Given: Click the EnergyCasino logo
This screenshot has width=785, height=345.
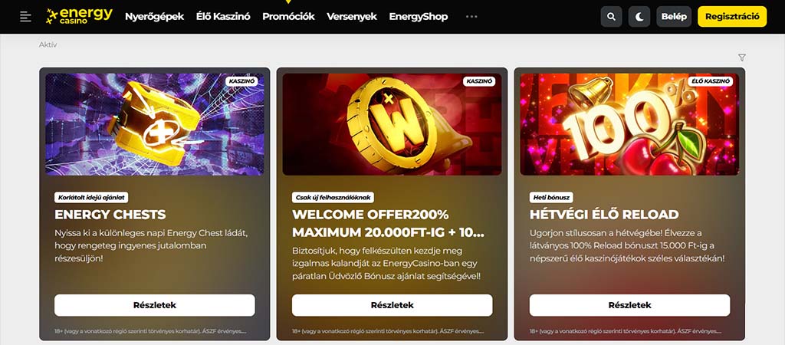Looking at the screenshot, I should 79,16.
